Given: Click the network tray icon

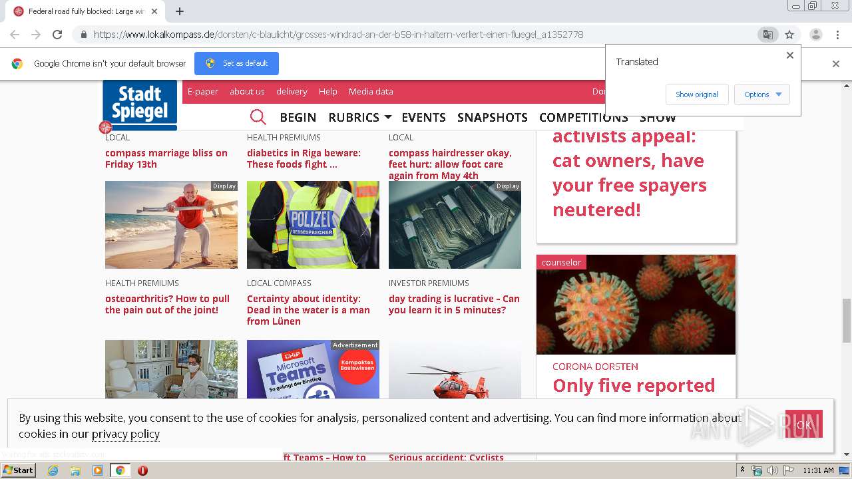Looking at the screenshot, I should pyautogui.click(x=757, y=470).
